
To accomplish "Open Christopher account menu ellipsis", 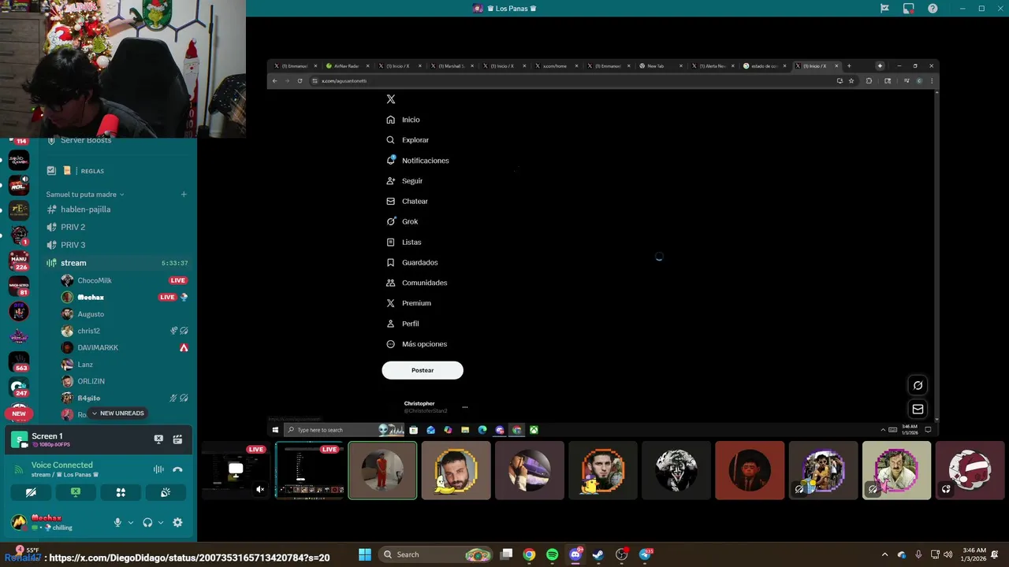I will (x=465, y=407).
